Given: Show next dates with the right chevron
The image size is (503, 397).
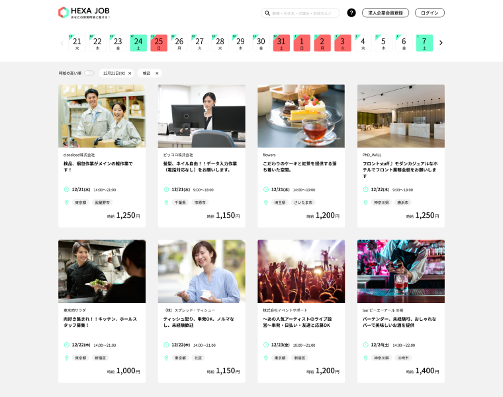Looking at the screenshot, I should click(x=441, y=42).
